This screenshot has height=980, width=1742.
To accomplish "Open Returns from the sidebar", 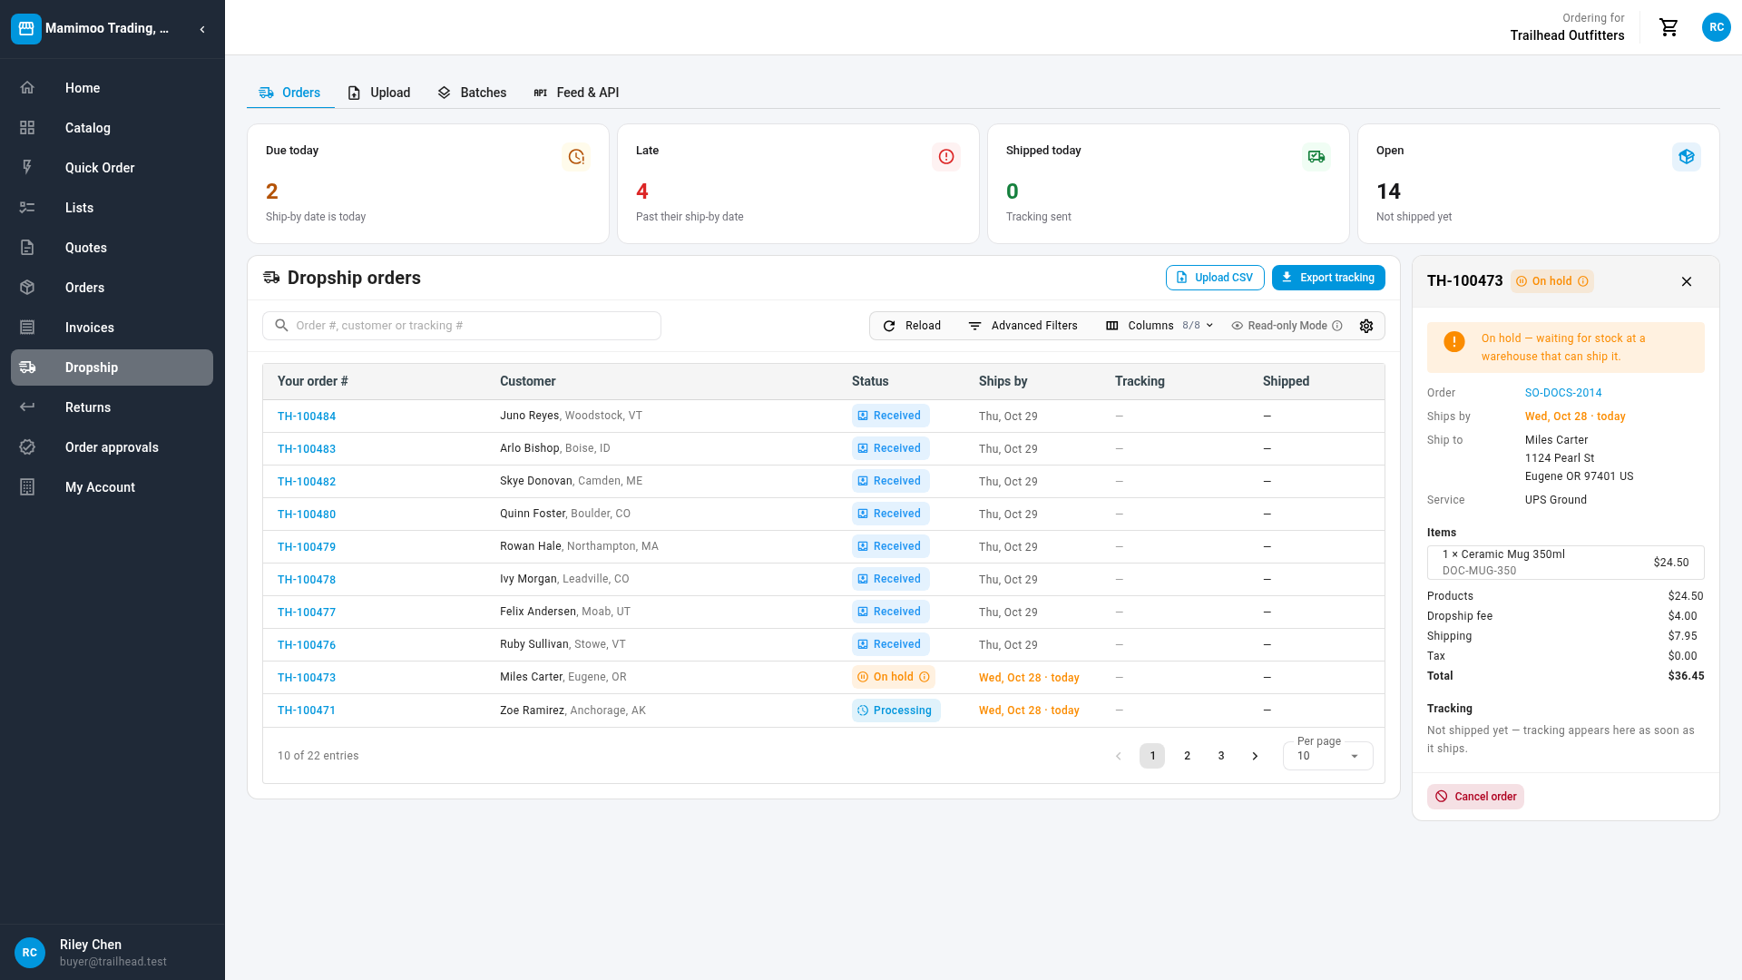I will (113, 407).
